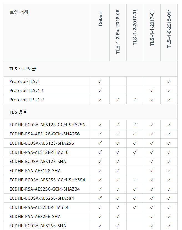Click the Default checkmark for ECDHE-ECDSA-AES128-GCM-SHA256

coord(100,125)
